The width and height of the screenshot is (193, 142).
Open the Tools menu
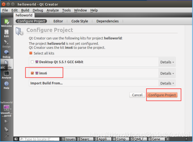[x=66, y=10]
